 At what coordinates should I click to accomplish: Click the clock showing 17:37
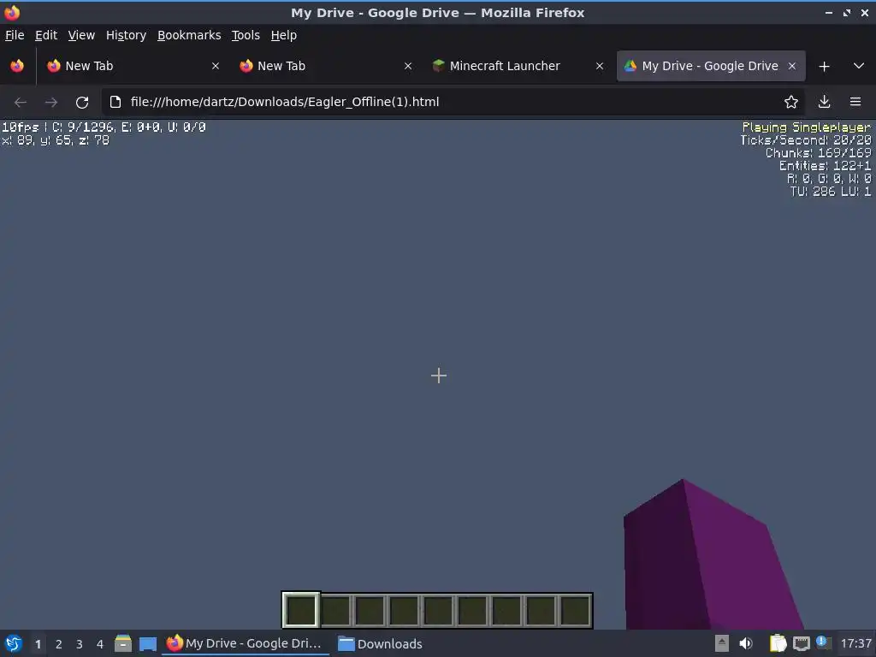855,643
